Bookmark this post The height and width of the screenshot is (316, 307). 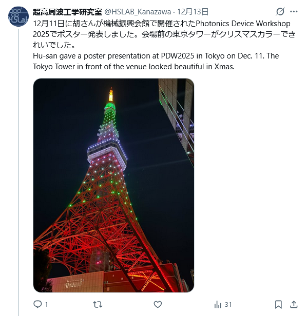tap(278, 304)
